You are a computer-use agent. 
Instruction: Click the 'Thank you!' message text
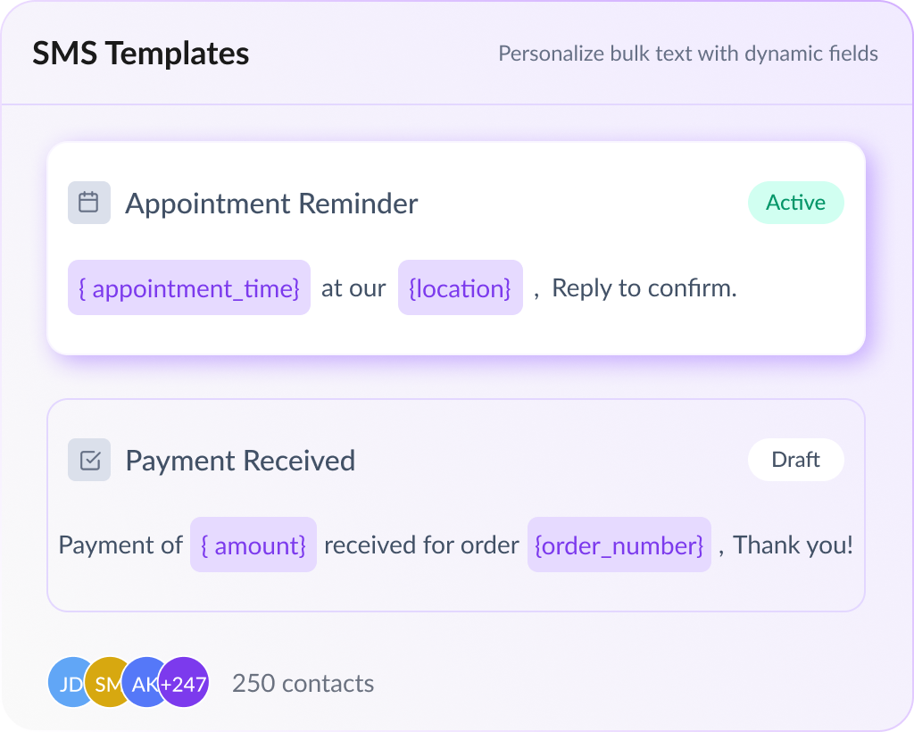793,545
